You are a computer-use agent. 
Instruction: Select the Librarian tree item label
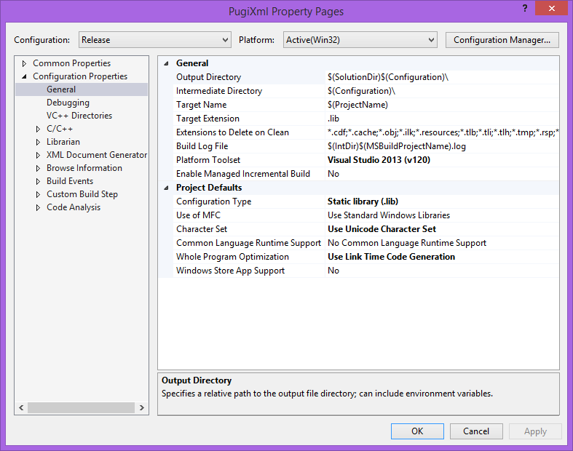(x=63, y=142)
